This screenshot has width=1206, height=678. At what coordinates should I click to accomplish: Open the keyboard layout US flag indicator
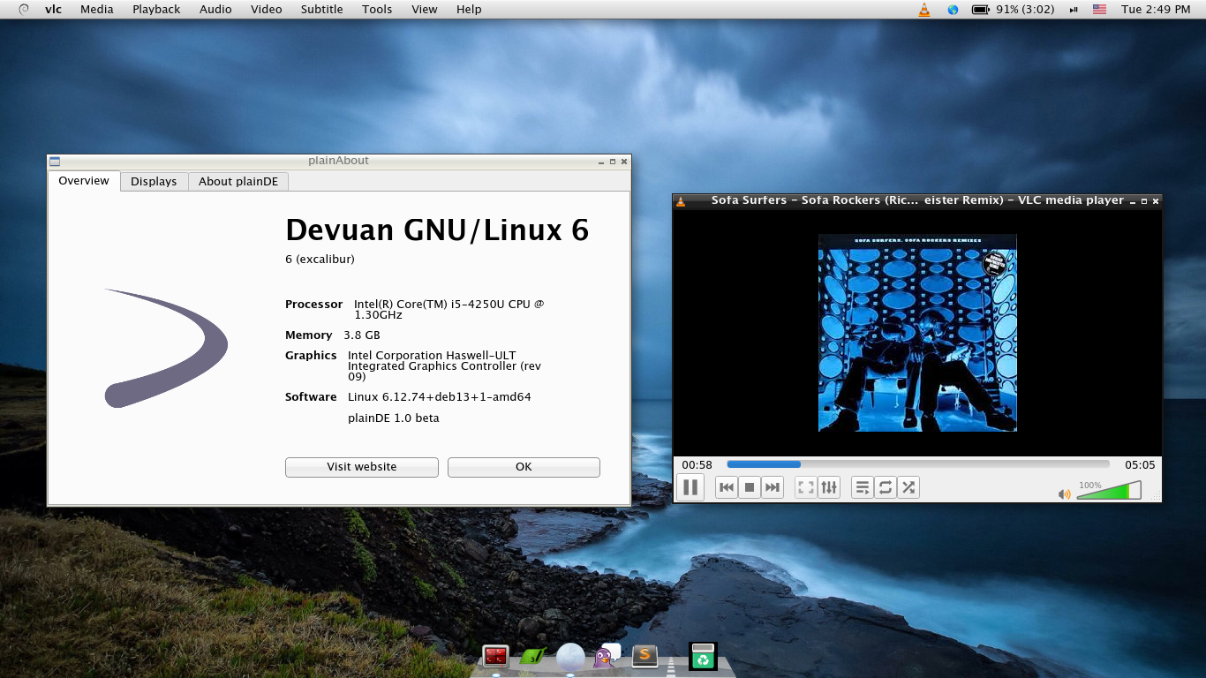click(1099, 10)
